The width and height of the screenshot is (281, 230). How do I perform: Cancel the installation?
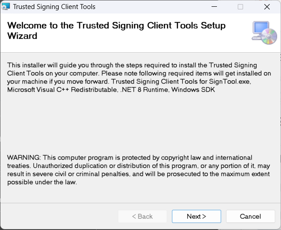tap(250, 216)
